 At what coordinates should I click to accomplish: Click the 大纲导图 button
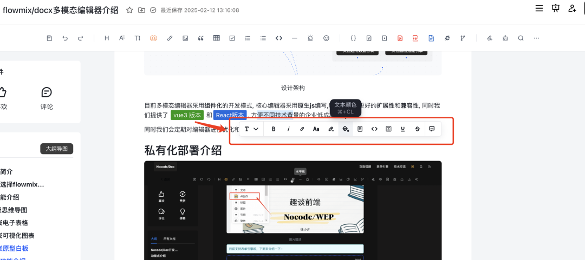pos(57,149)
